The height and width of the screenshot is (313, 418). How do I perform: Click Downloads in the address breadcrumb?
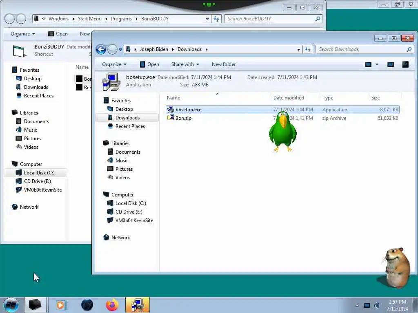click(x=189, y=49)
